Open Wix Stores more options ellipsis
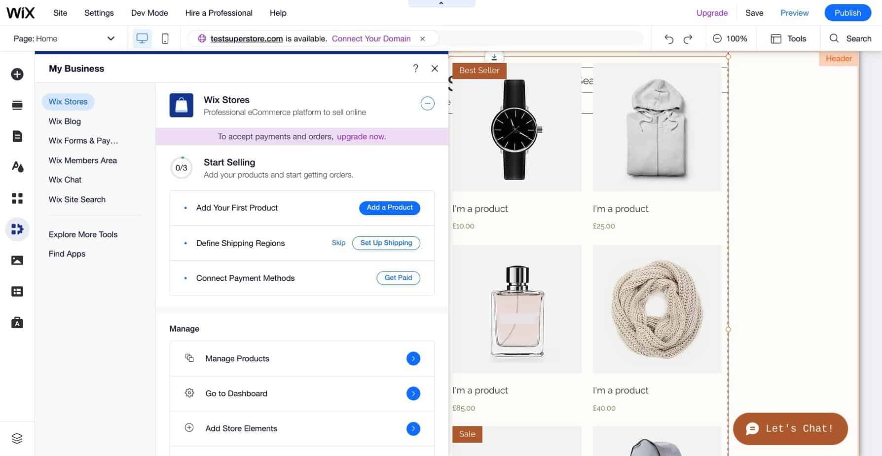Viewport: 882px width, 456px height. pyautogui.click(x=428, y=103)
